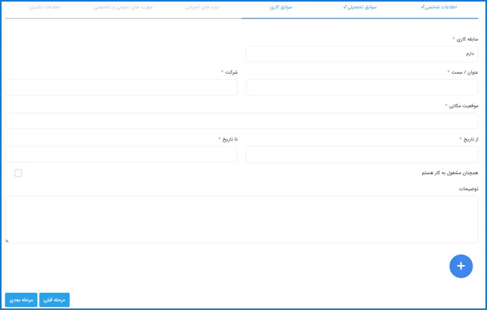Click inside the توضیحات text area
Screen dimensions: 487x310
tap(241, 219)
